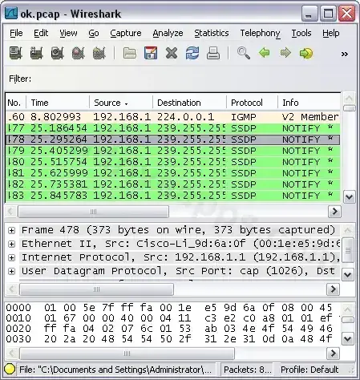360x380 pixels.
Task: Click the Packets count status field
Action: point(248,370)
